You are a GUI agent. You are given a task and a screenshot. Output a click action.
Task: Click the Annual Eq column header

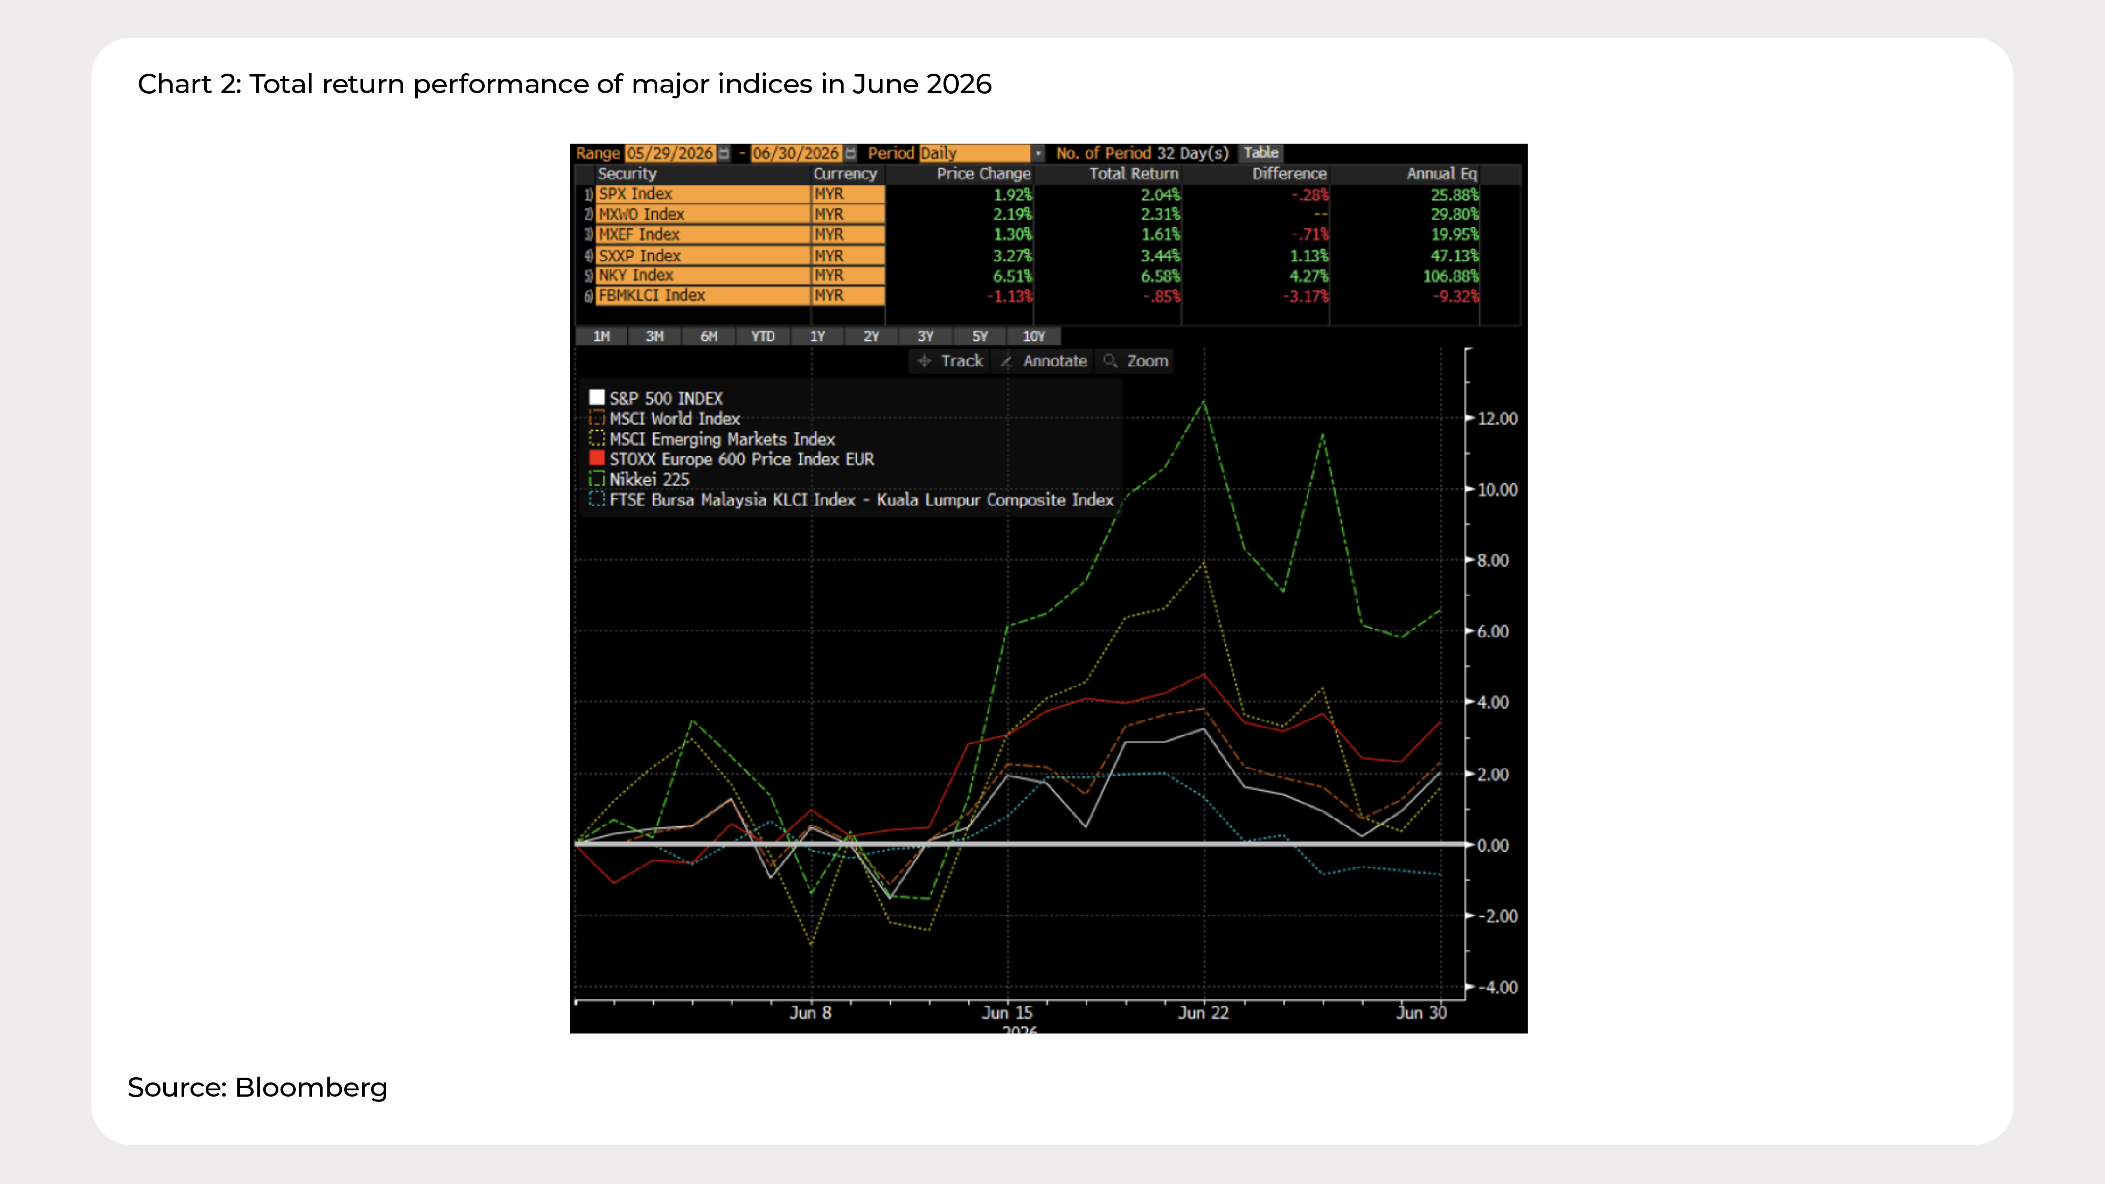point(1441,174)
